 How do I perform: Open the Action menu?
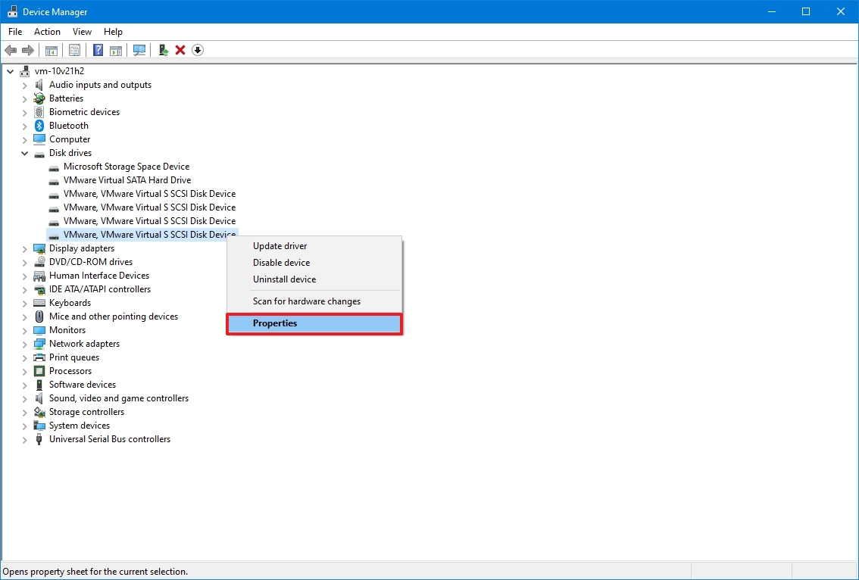click(x=47, y=32)
